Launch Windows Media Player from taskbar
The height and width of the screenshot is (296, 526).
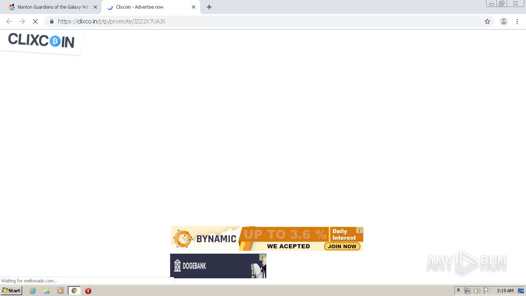click(x=60, y=291)
